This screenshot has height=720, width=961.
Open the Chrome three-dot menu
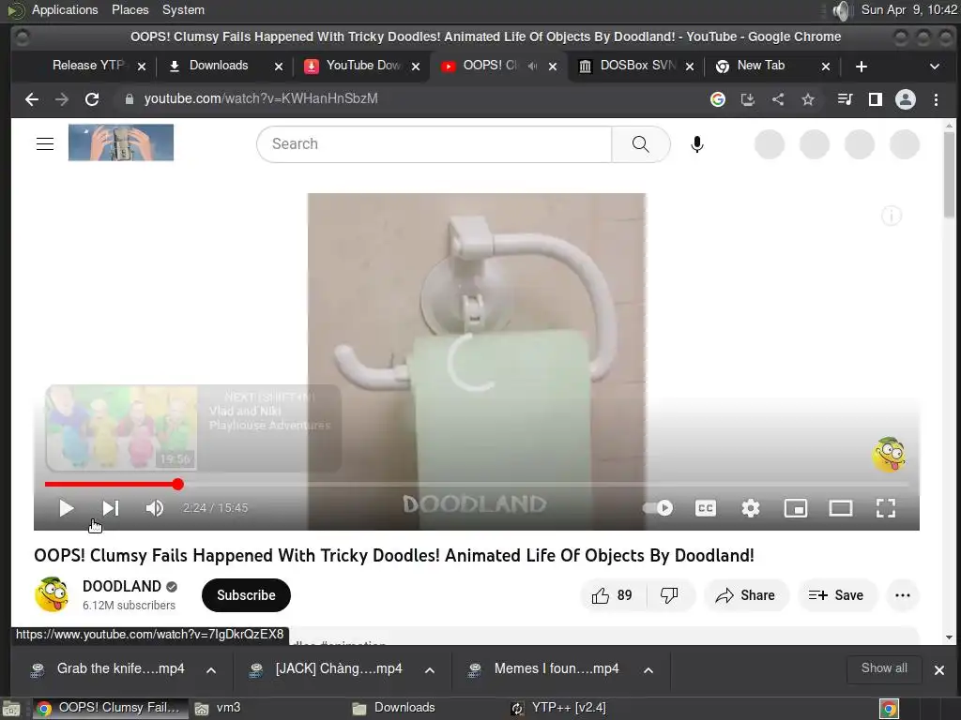936,99
